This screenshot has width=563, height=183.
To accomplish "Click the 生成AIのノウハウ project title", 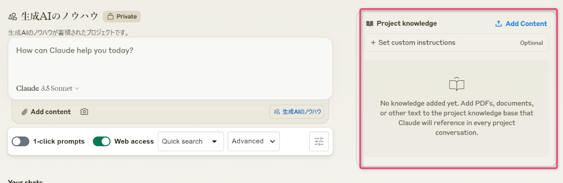I will tap(59, 16).
